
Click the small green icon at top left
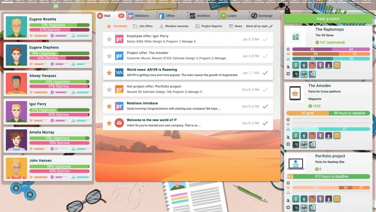tap(56, 6)
